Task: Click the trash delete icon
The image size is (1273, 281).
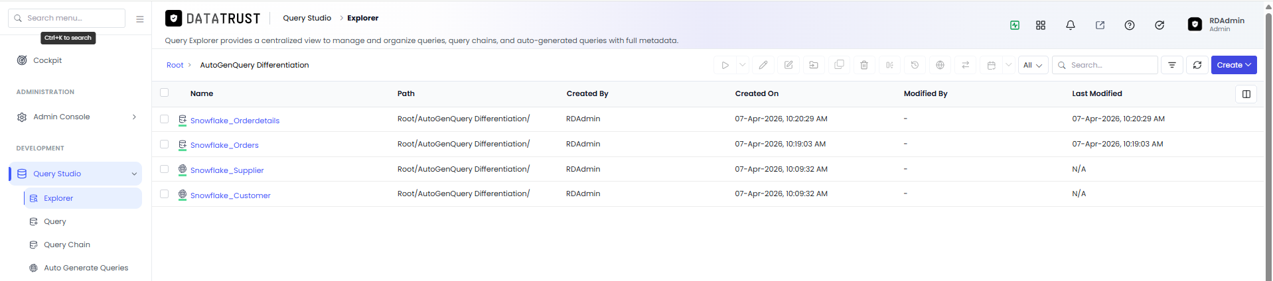Action: 864,65
